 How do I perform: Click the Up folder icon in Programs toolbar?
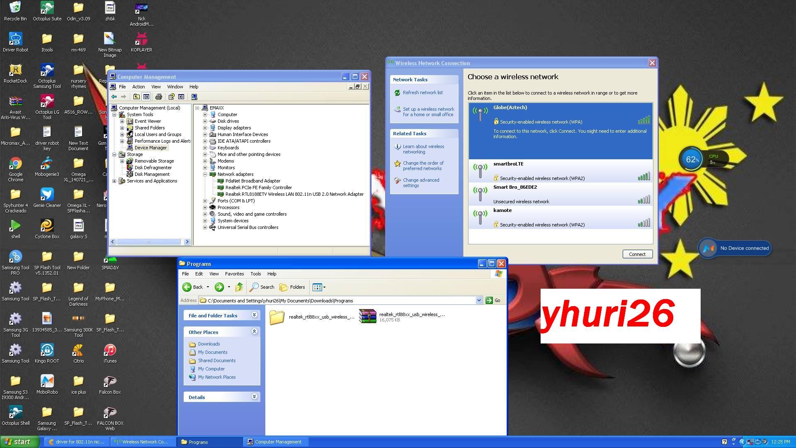click(239, 287)
